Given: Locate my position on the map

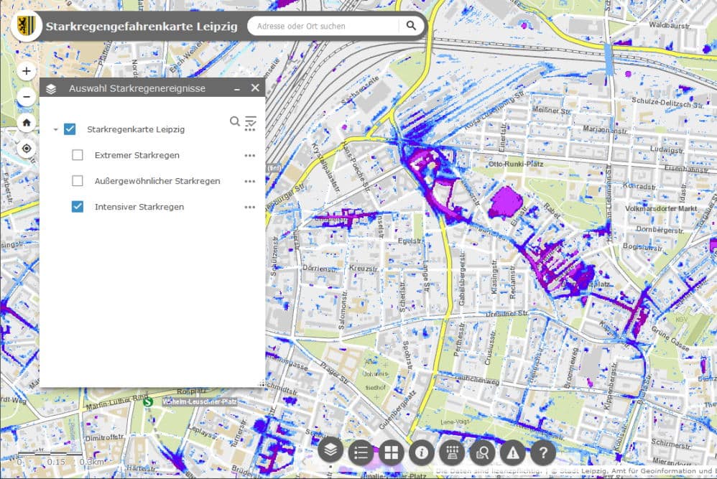Looking at the screenshot, I should [x=27, y=149].
